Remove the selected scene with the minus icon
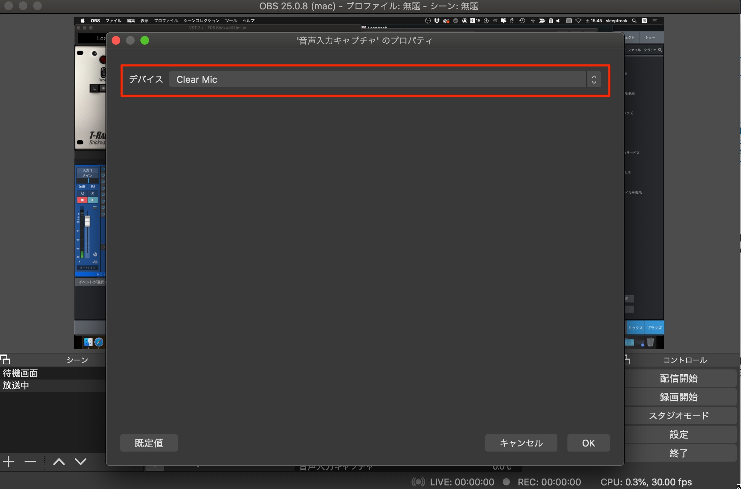The image size is (741, 489). click(x=30, y=462)
